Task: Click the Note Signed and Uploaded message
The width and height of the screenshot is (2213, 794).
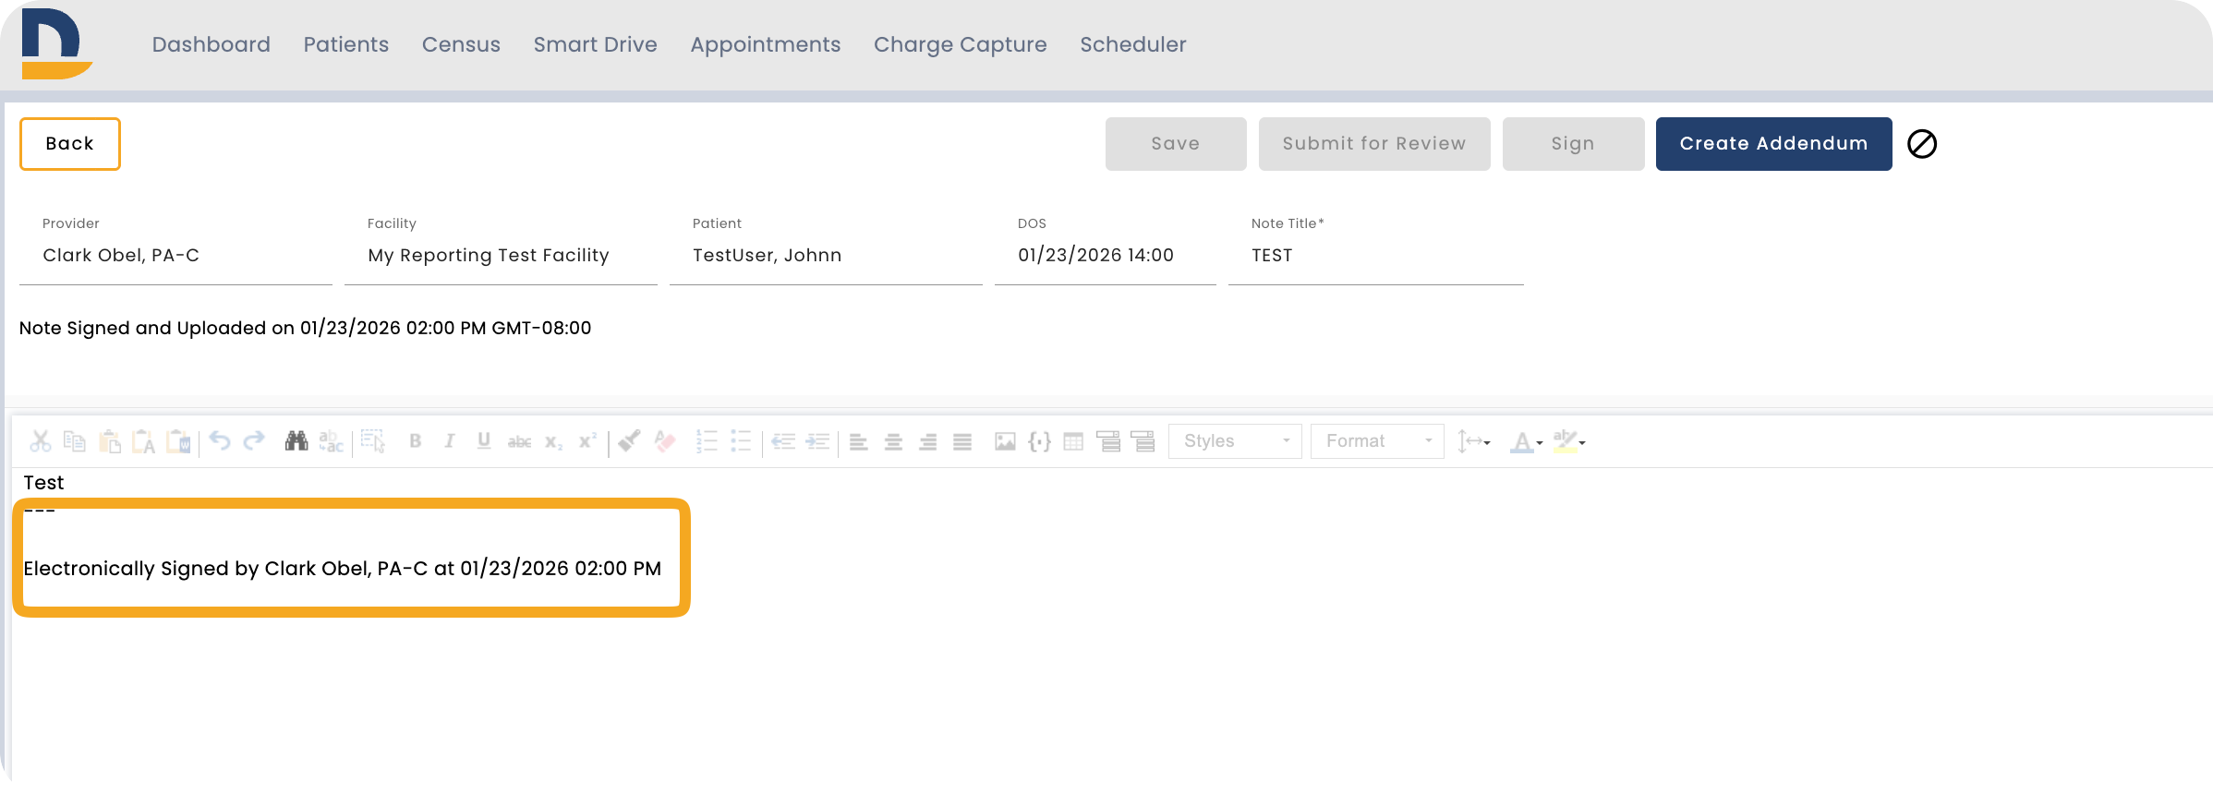Action: (x=305, y=329)
